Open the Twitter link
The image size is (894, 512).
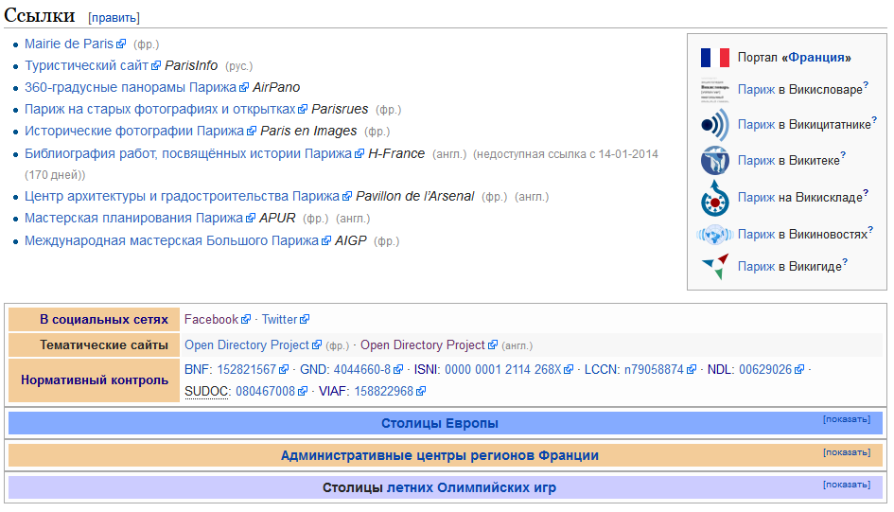pos(279,320)
